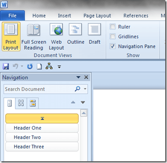The image size is (167, 163).
Task: Go to next heading with down triangle
Action: coord(83,102)
